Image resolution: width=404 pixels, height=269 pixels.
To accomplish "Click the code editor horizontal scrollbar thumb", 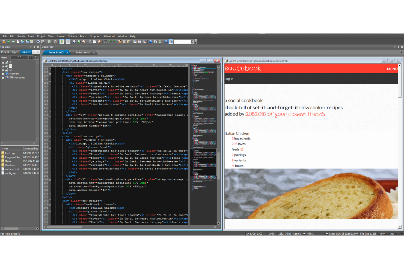I will [64, 227].
